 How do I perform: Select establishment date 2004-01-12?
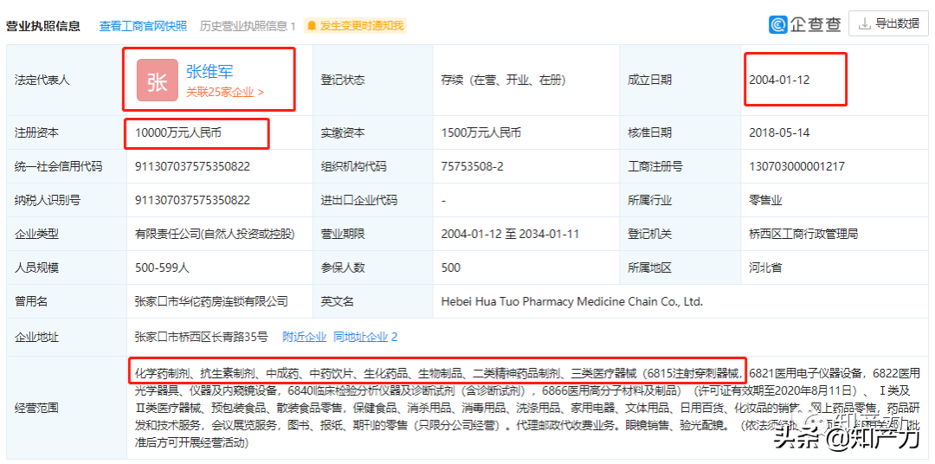(x=779, y=80)
